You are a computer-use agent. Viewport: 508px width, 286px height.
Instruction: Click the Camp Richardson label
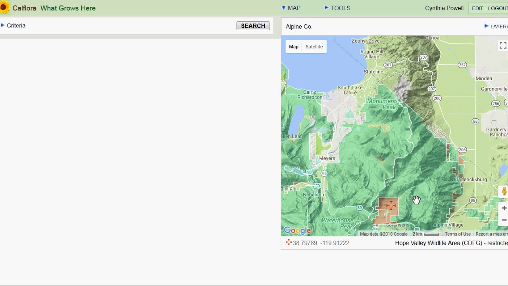[310, 95]
